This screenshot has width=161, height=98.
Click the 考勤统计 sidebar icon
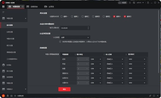pyautogui.click(x=3, y=89)
